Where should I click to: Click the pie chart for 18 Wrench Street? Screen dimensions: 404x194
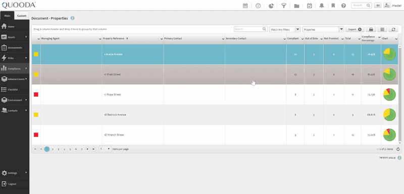(389, 135)
